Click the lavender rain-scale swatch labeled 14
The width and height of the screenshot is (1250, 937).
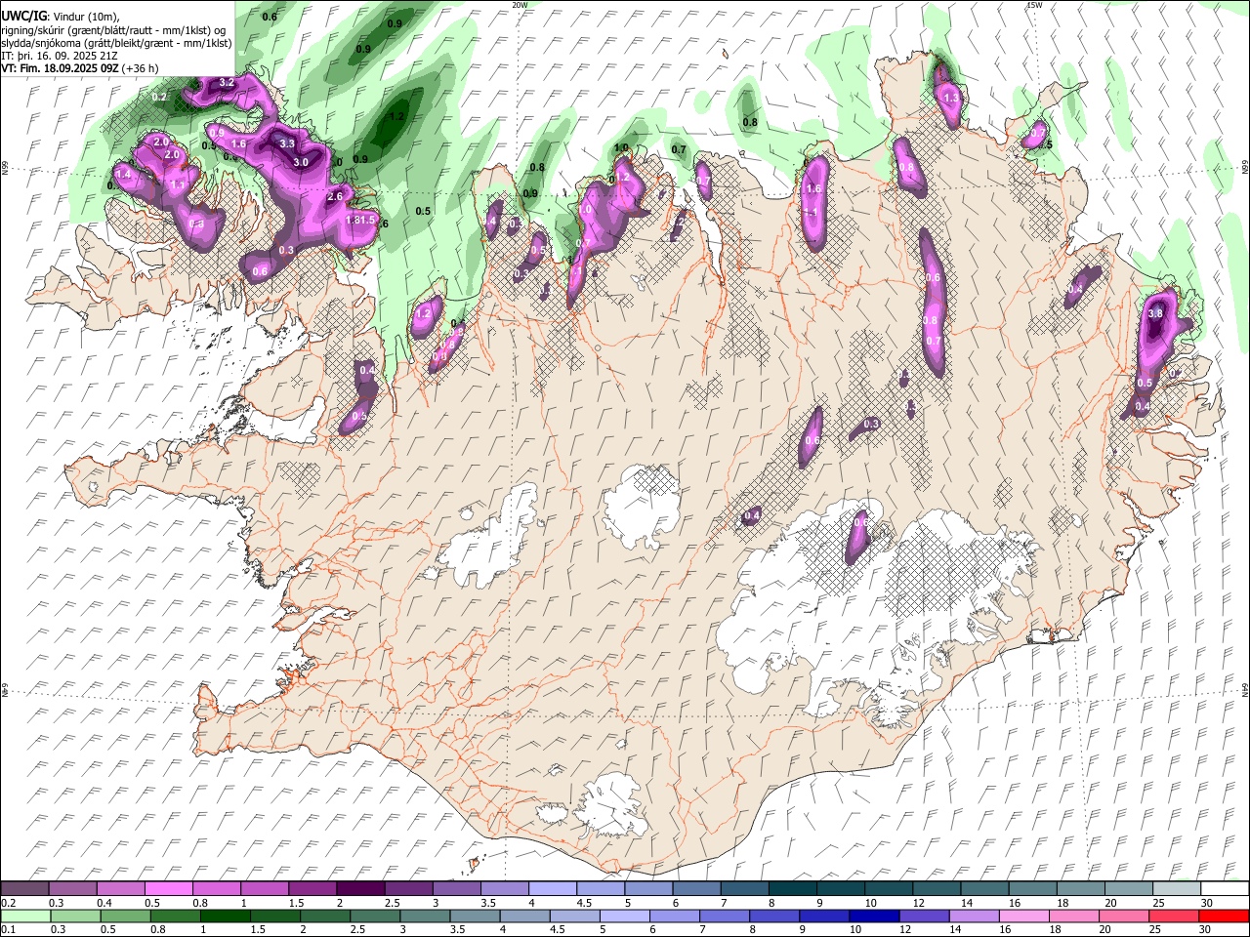click(x=973, y=917)
